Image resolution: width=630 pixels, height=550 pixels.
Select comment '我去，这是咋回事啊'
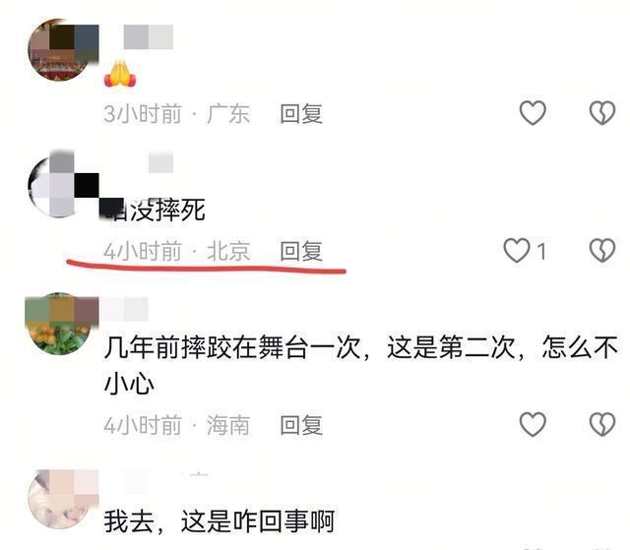coord(219,521)
